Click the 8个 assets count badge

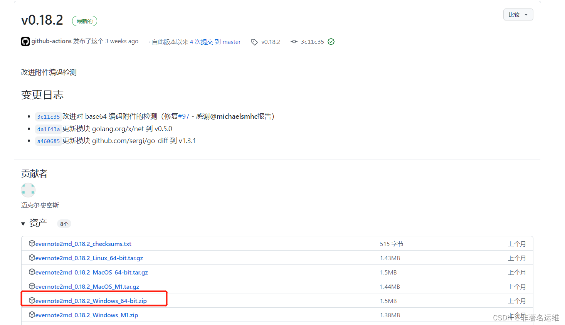(64, 224)
